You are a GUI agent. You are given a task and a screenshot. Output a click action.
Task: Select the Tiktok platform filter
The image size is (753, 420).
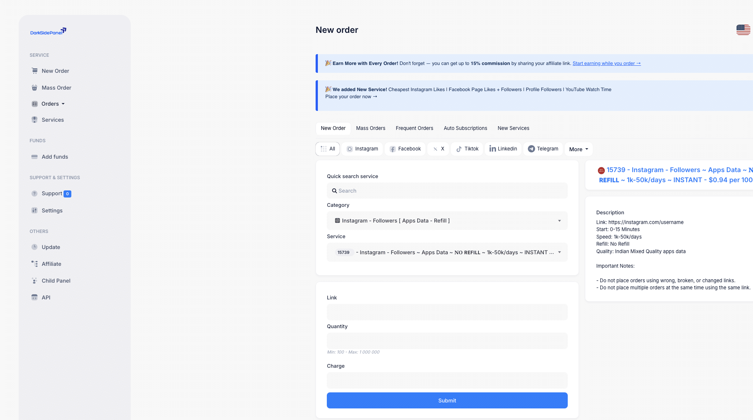(467, 149)
